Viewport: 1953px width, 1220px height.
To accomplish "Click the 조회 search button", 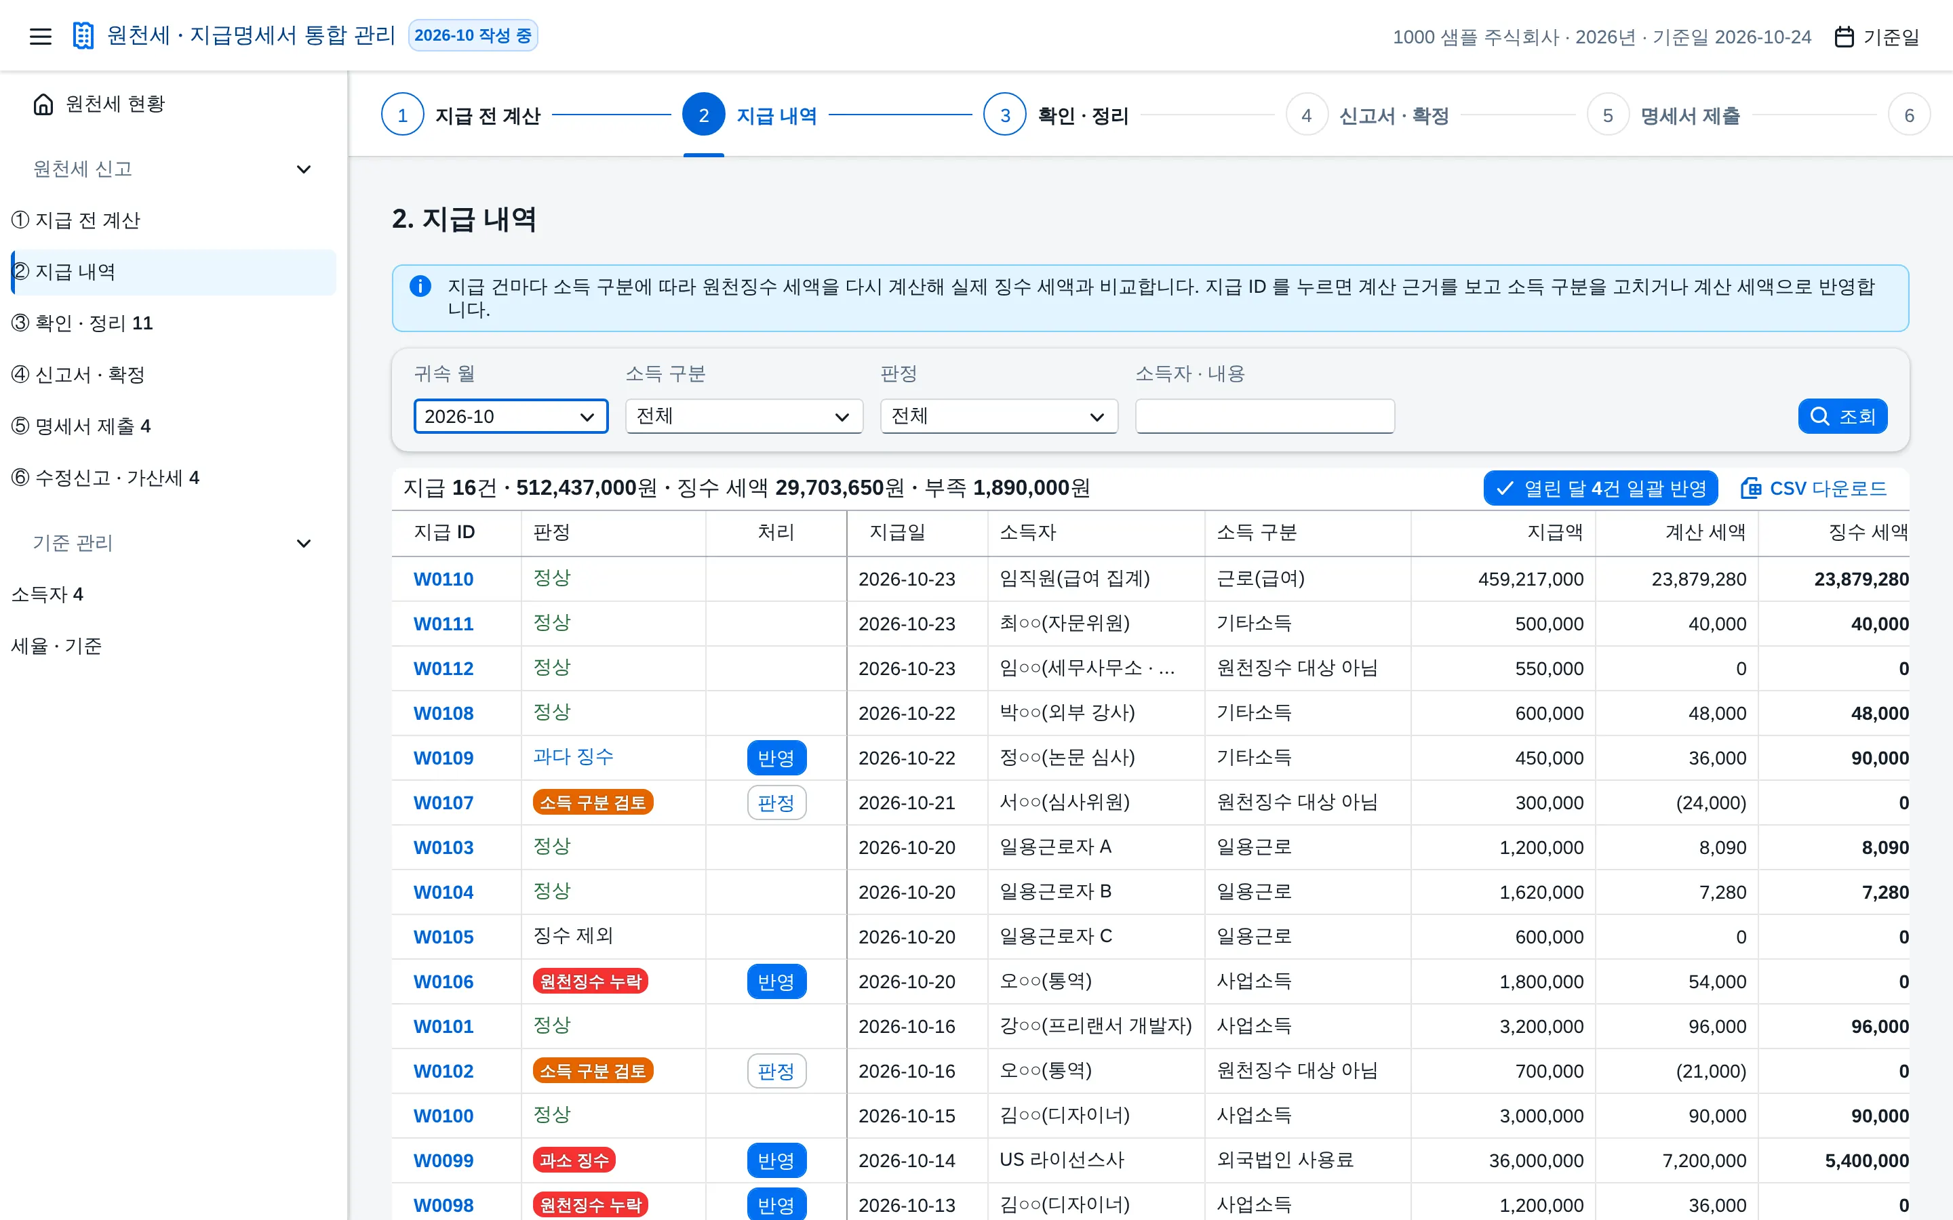I will (x=1842, y=416).
